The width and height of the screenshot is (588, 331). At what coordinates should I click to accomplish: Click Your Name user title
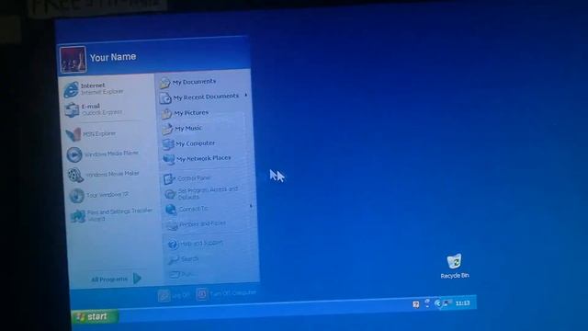pos(113,57)
